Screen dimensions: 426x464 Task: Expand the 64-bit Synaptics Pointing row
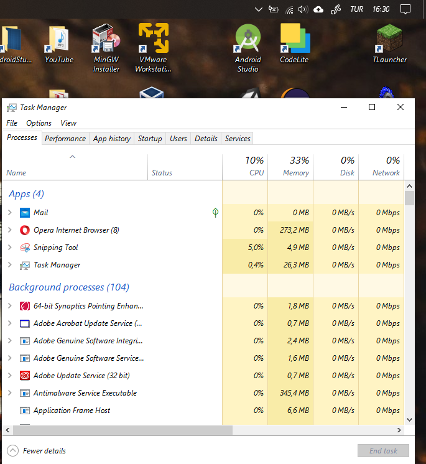pos(10,305)
